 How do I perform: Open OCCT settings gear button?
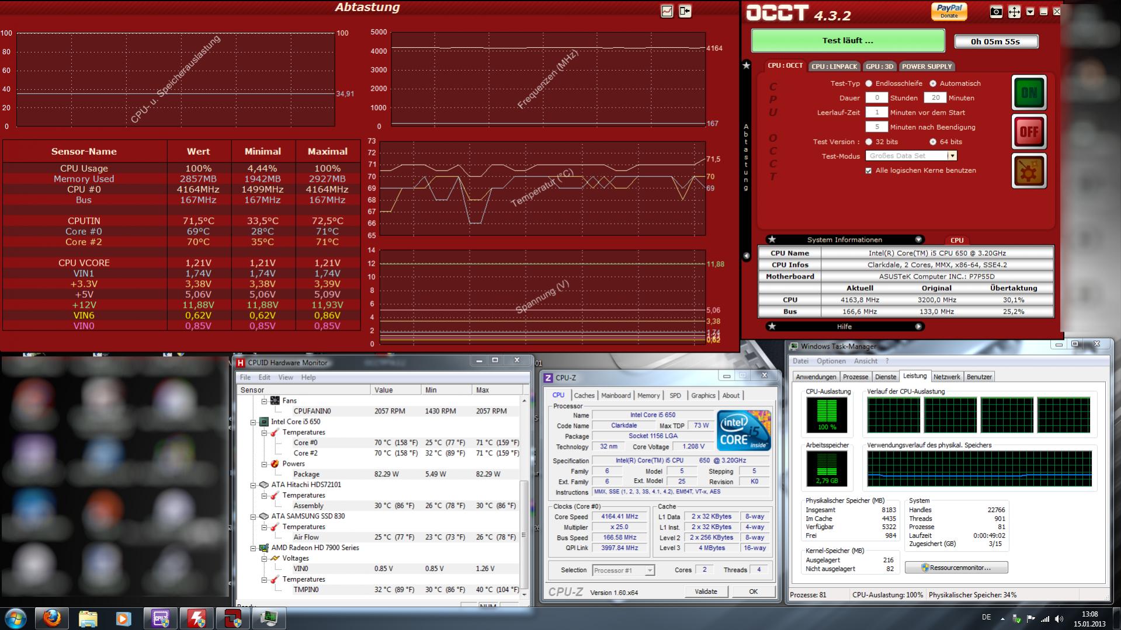tap(1029, 170)
